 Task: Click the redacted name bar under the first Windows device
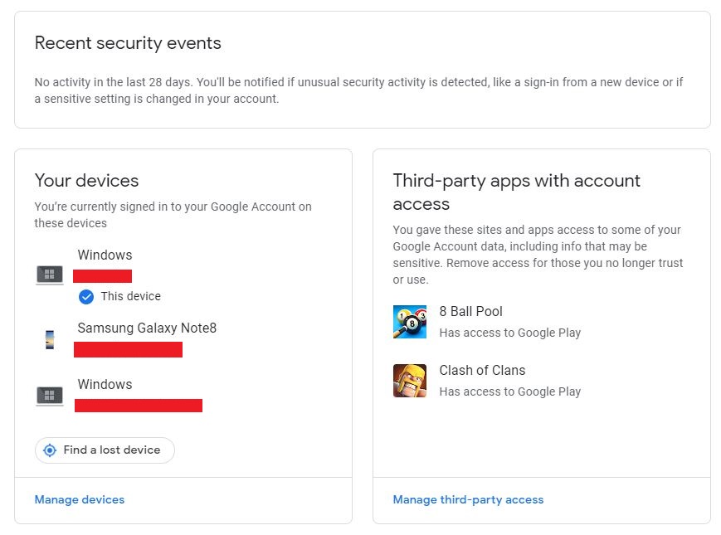coord(103,275)
